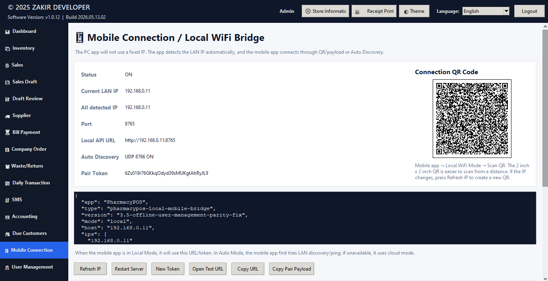
Task: Click Open Test URL button
Action: pos(208,269)
